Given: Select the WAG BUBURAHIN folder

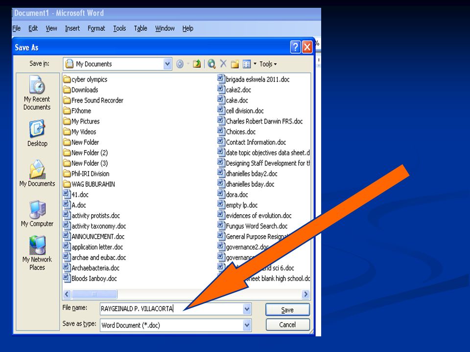Looking at the screenshot, I should 89,184.
